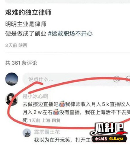
Task: Click the @ mention icon in comment box
Action: tap(117, 79)
